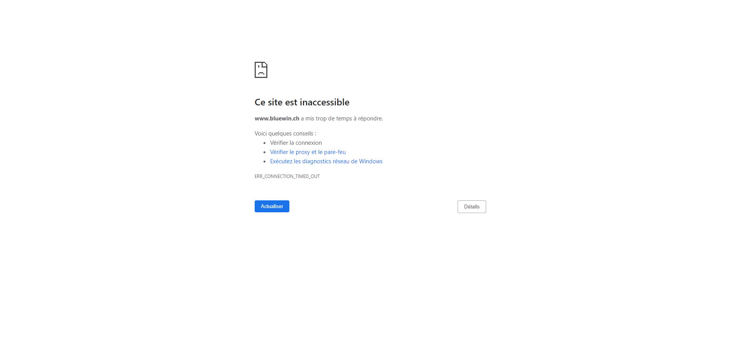Select the bold www.bluewin.ch hostname text
735x359 pixels.
click(277, 119)
